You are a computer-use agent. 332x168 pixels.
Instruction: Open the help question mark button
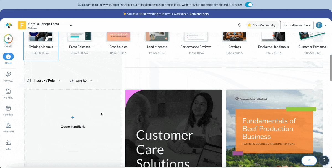coord(324,160)
